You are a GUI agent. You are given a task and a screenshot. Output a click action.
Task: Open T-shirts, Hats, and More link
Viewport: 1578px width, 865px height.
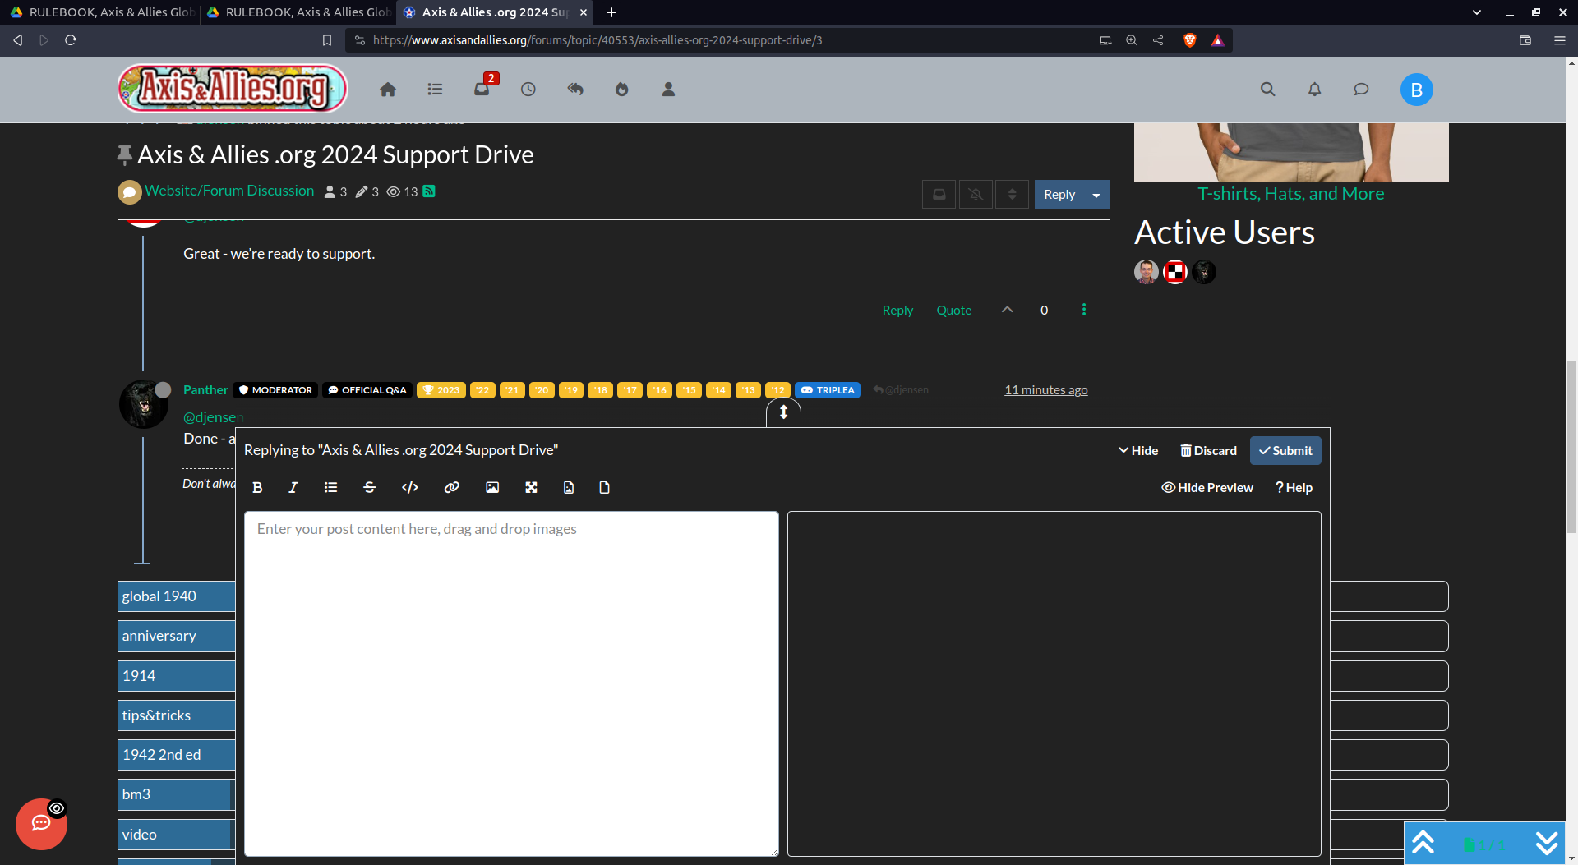pyautogui.click(x=1290, y=194)
